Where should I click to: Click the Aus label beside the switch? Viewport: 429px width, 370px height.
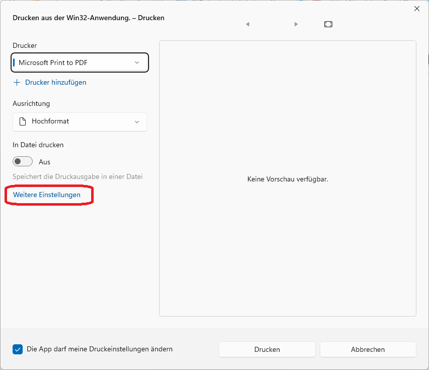tap(45, 162)
